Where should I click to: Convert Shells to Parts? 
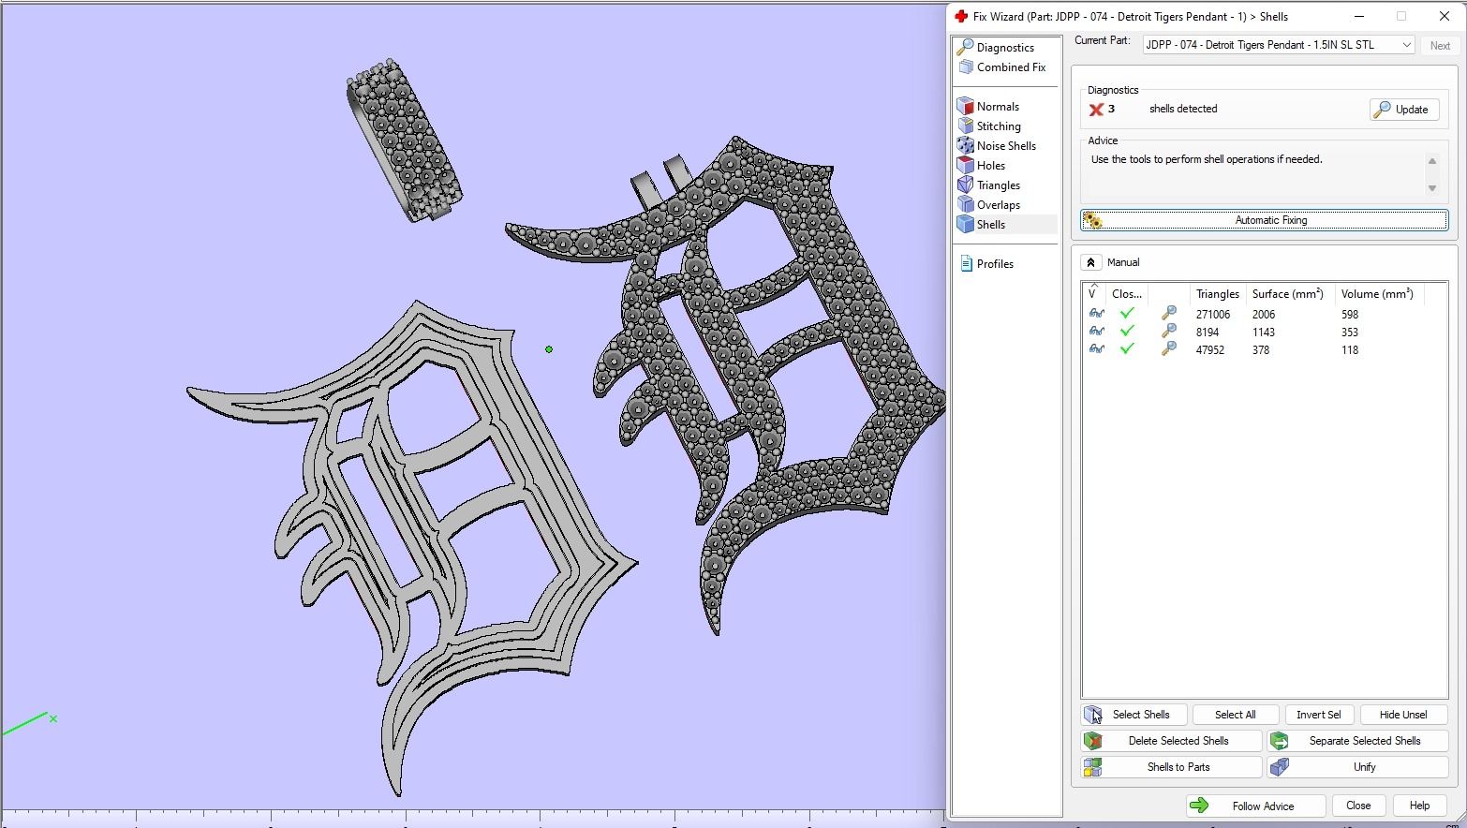click(x=1171, y=767)
